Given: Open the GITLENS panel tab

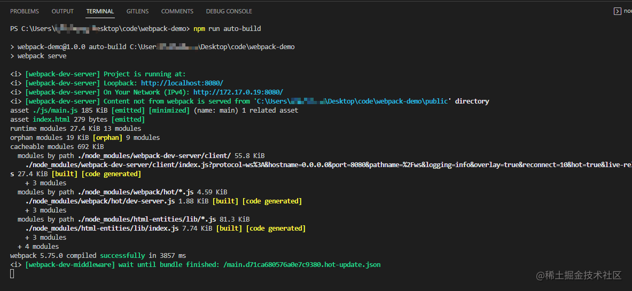Looking at the screenshot, I should tap(137, 11).
